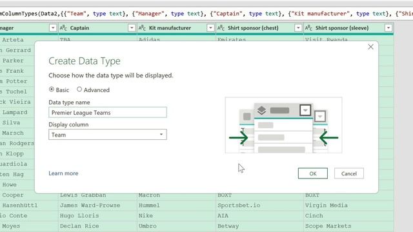Select the Betway cell

(x=259, y=226)
